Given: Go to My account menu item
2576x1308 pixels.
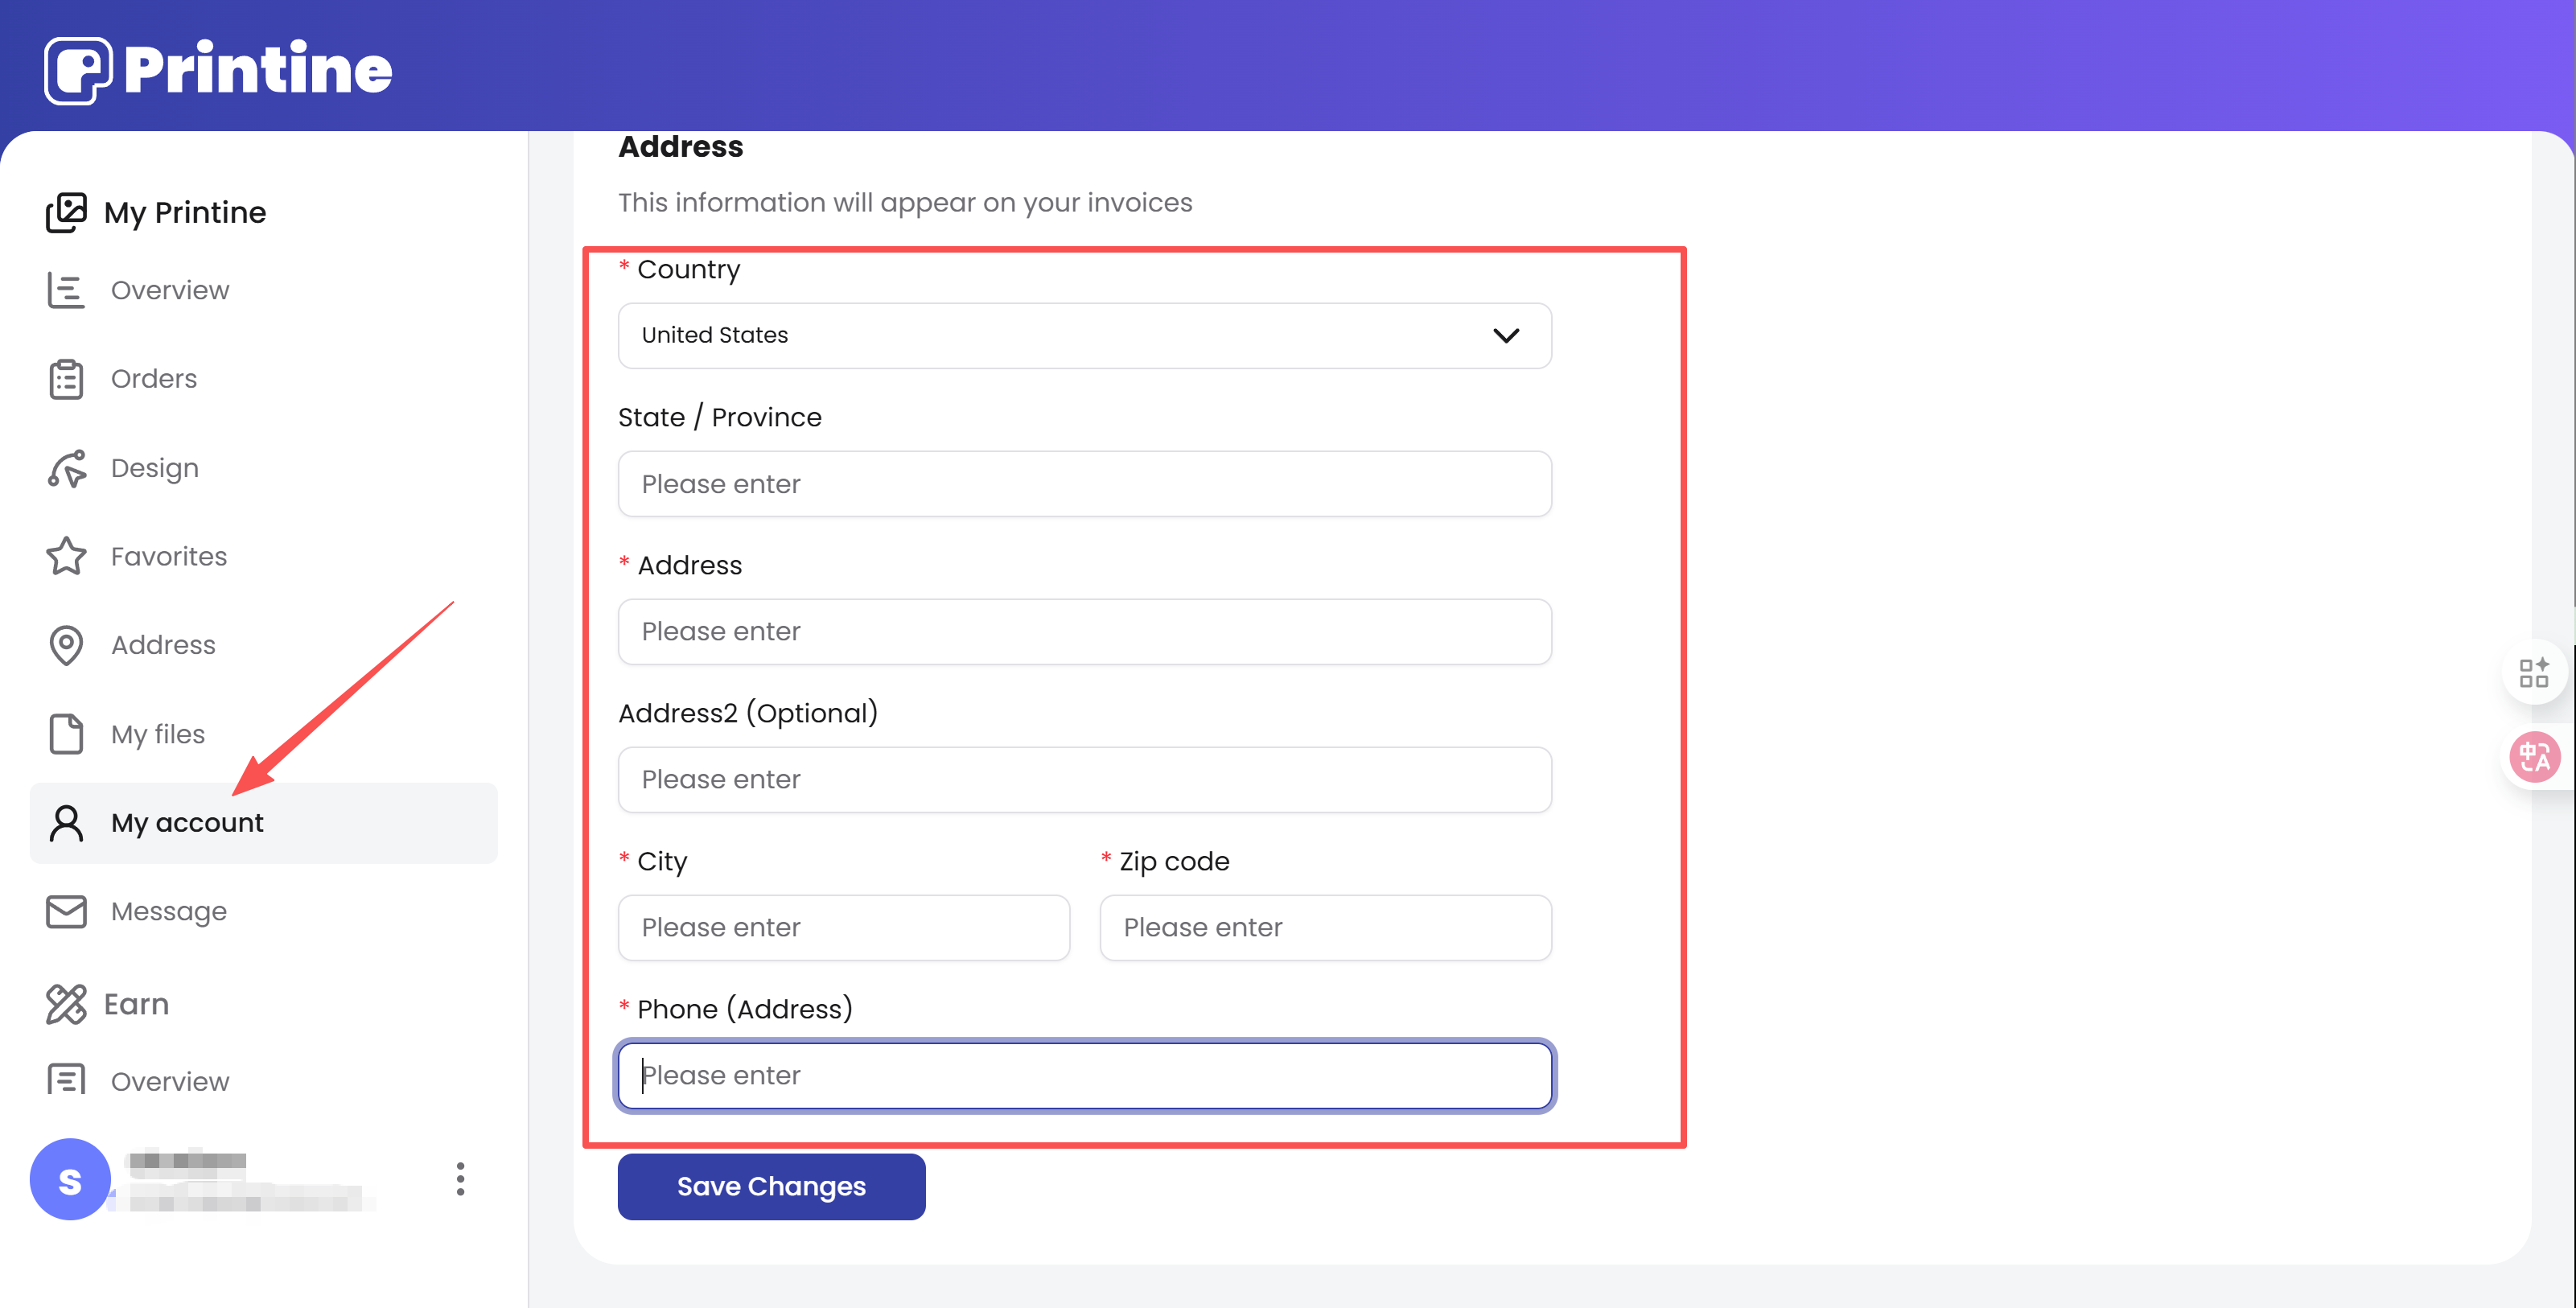Looking at the screenshot, I should click(x=187, y=822).
